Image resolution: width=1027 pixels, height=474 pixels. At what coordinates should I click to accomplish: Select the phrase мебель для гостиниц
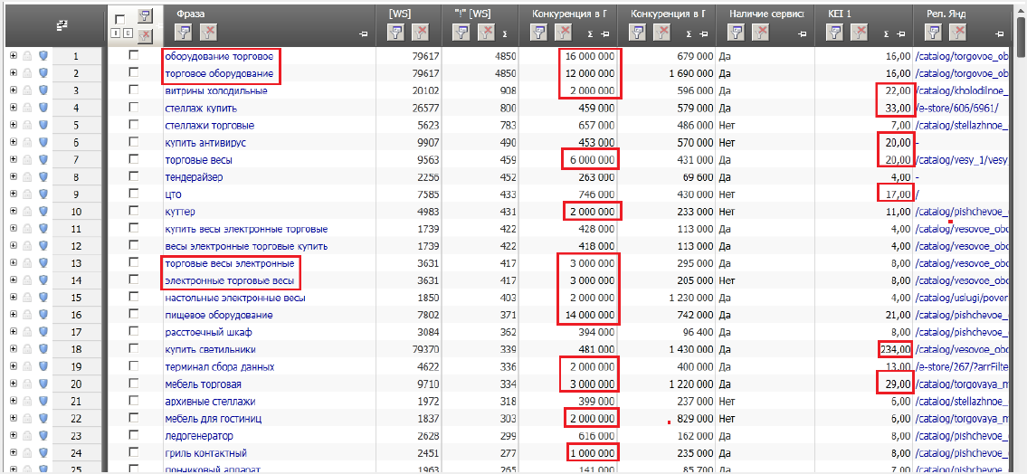point(214,418)
